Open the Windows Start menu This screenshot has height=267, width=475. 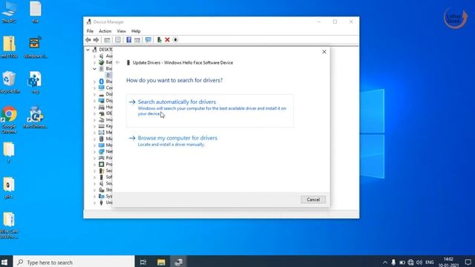(x=5, y=262)
